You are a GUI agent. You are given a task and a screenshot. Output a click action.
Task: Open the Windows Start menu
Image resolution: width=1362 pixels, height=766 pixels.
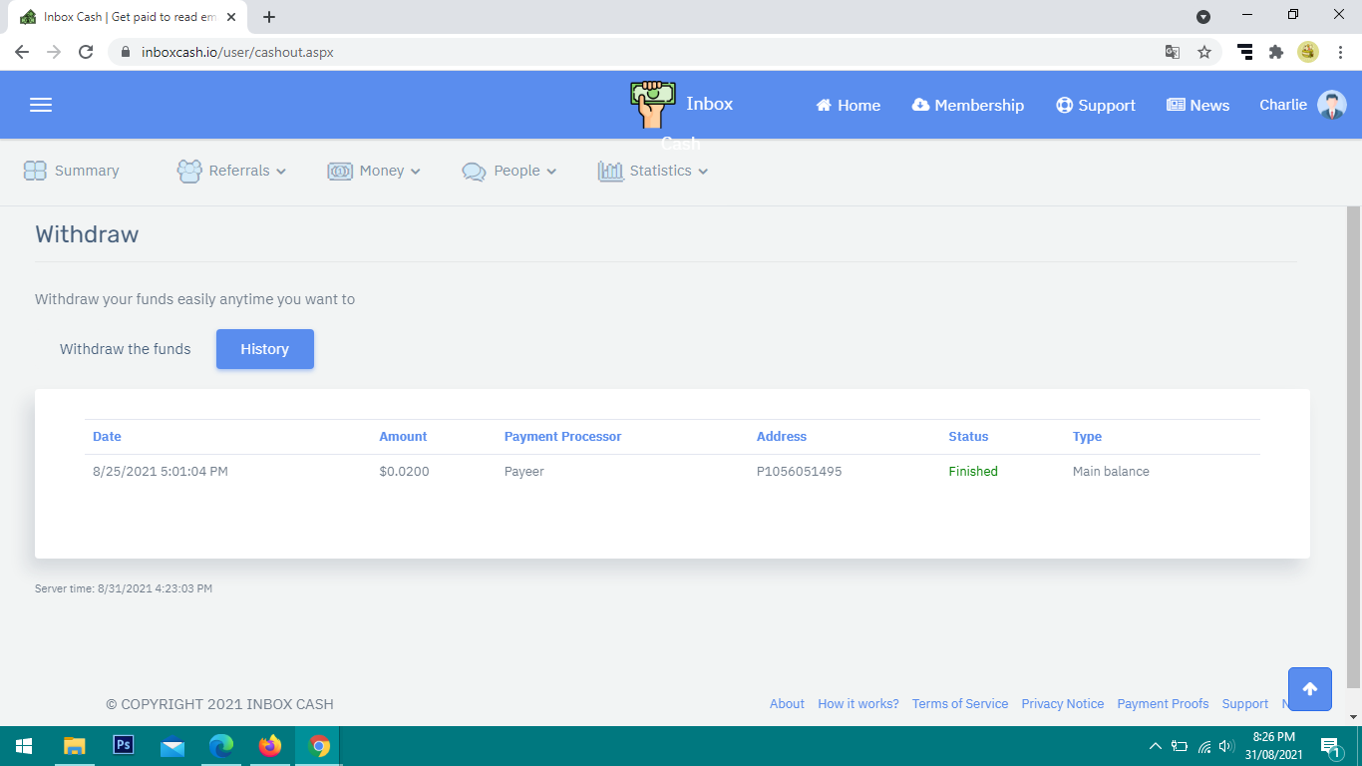pos(24,746)
